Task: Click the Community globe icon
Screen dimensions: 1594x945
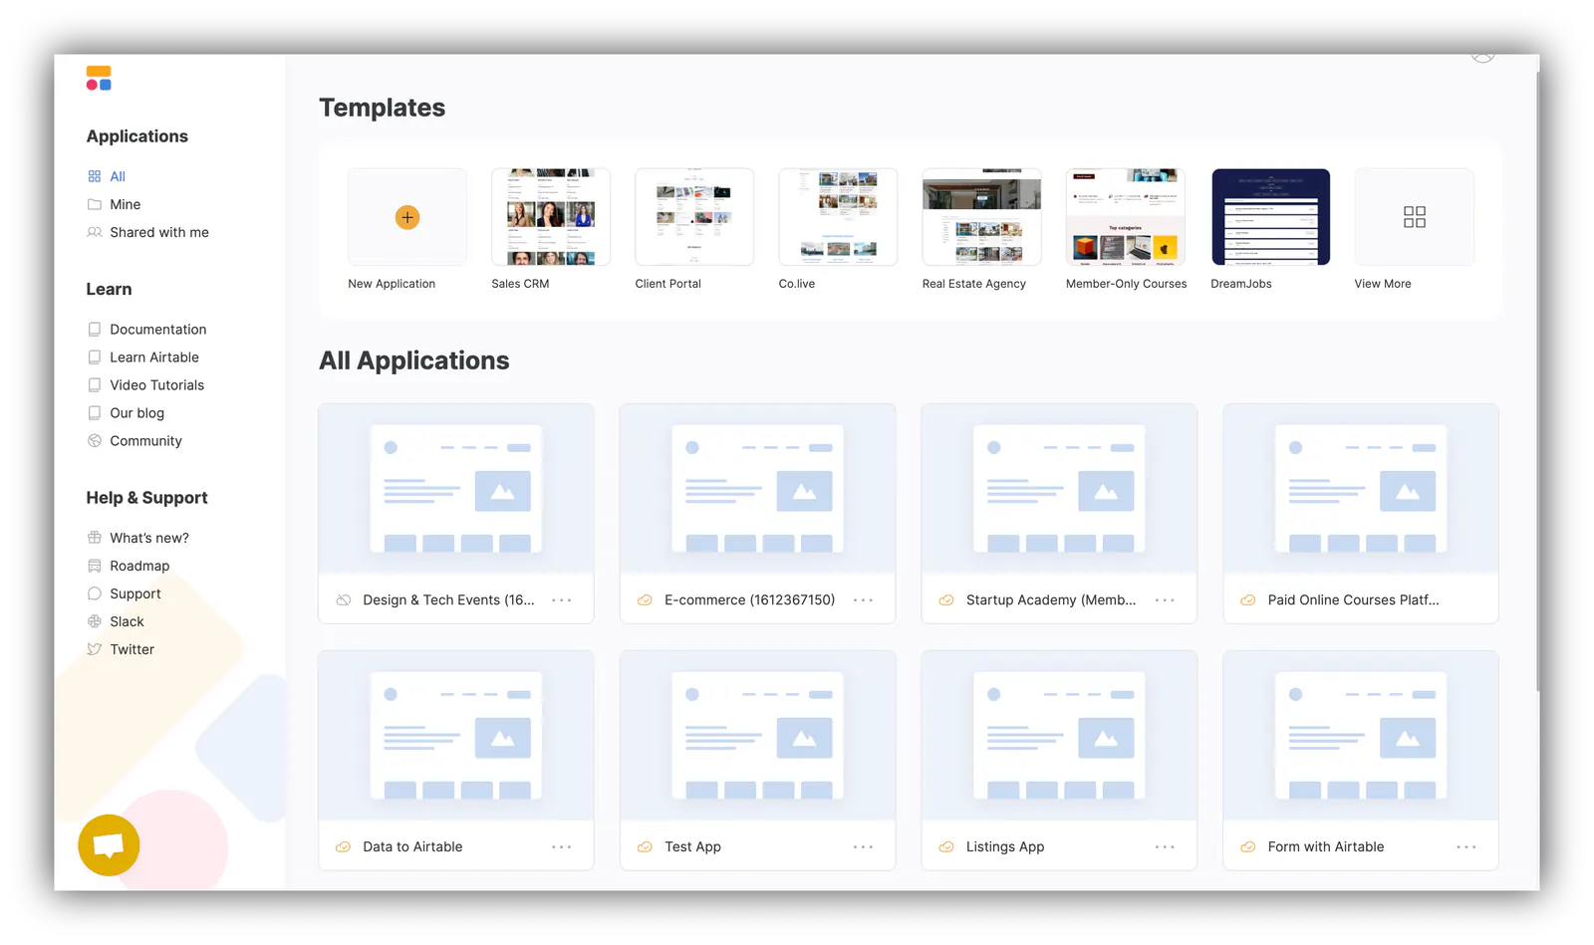Action: click(95, 441)
